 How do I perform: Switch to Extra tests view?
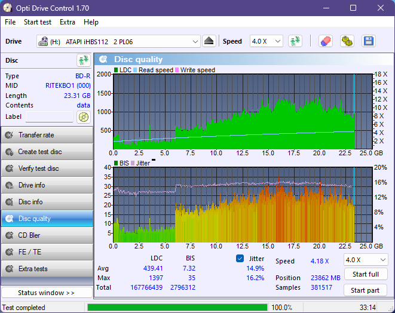[47, 269]
